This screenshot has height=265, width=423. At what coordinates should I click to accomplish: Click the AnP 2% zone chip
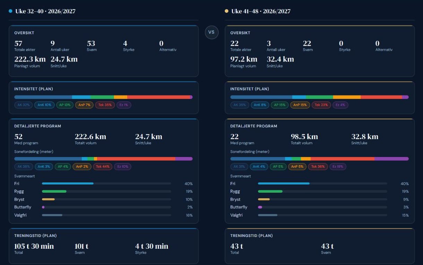pos(82,166)
